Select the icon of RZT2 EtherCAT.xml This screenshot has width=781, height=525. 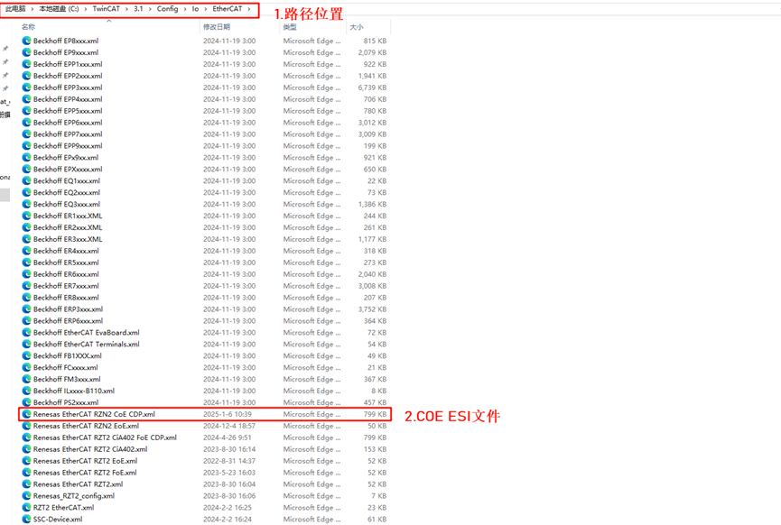tap(26, 508)
